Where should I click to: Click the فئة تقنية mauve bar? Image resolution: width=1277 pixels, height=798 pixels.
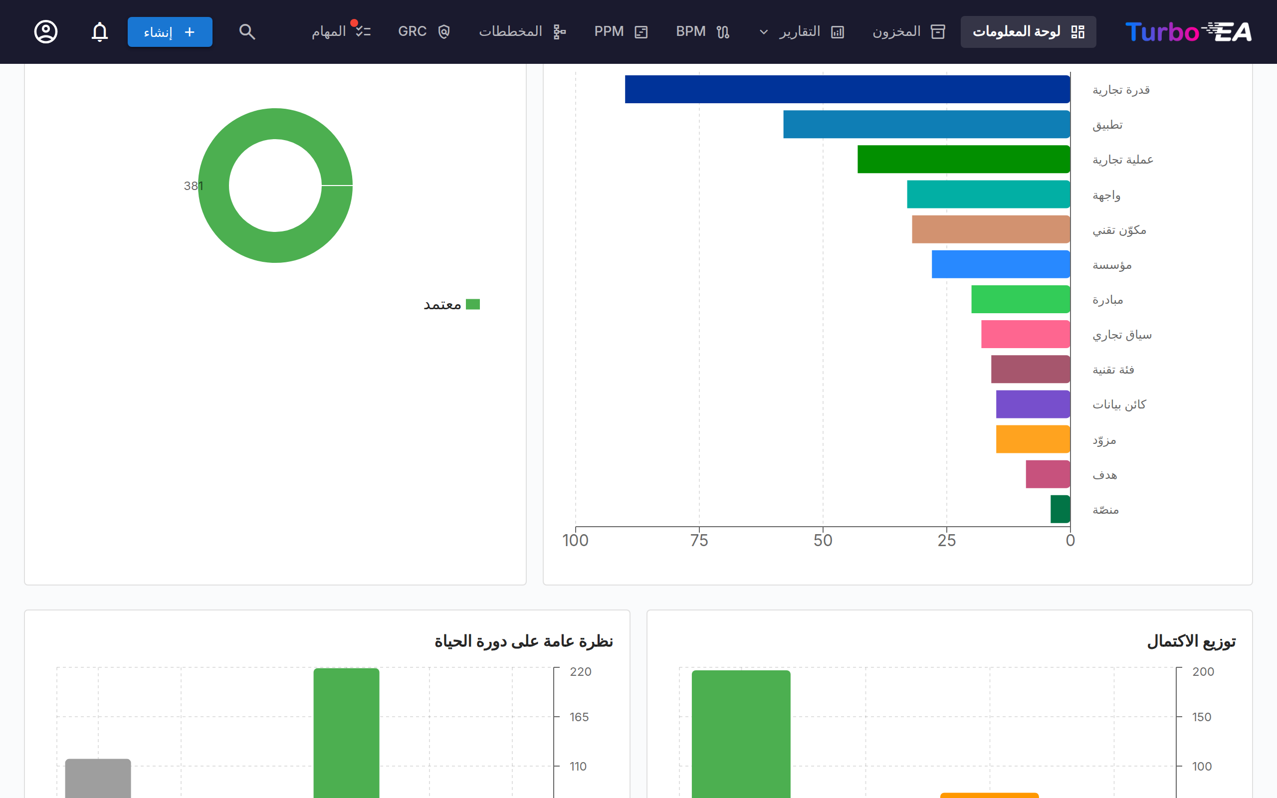[1030, 369]
